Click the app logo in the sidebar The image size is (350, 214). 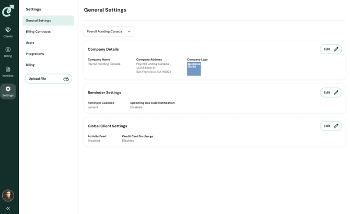(x=8, y=10)
